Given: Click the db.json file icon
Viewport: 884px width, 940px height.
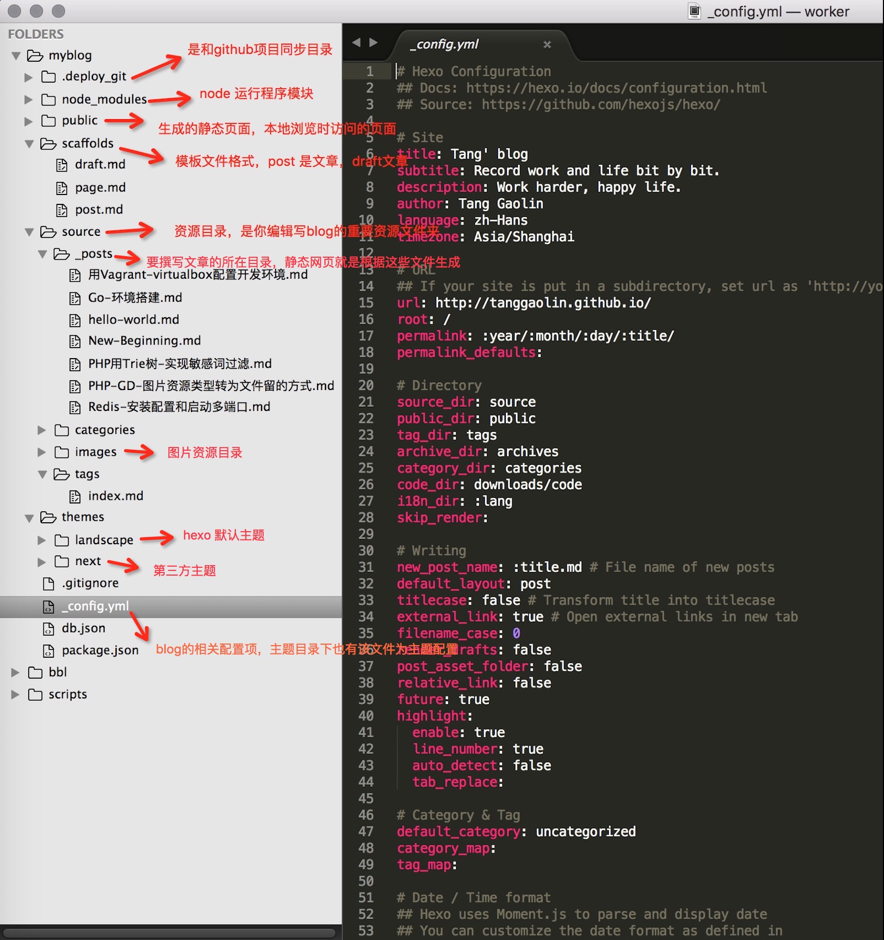Looking at the screenshot, I should click(x=48, y=629).
